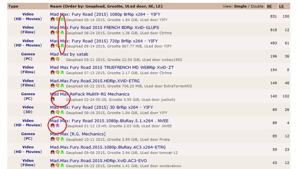Click magnet icon for HDRip.XviD.AC3-EVO torrent
Viewport: 299px width, 169px height.
click(53, 165)
